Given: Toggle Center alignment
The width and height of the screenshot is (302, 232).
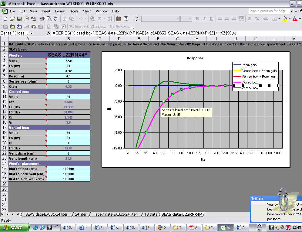Looking at the screenshot, I should (227, 19).
